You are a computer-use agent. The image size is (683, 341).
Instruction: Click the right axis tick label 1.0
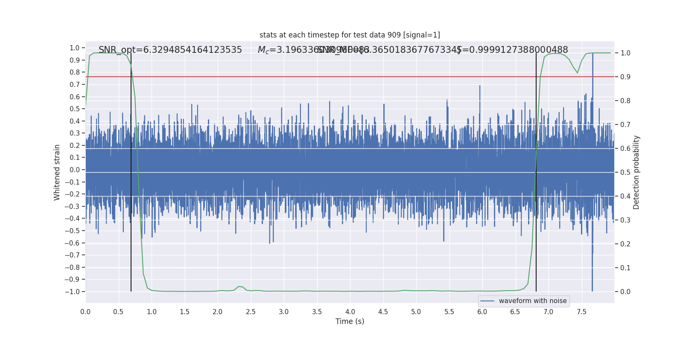tap(625, 53)
